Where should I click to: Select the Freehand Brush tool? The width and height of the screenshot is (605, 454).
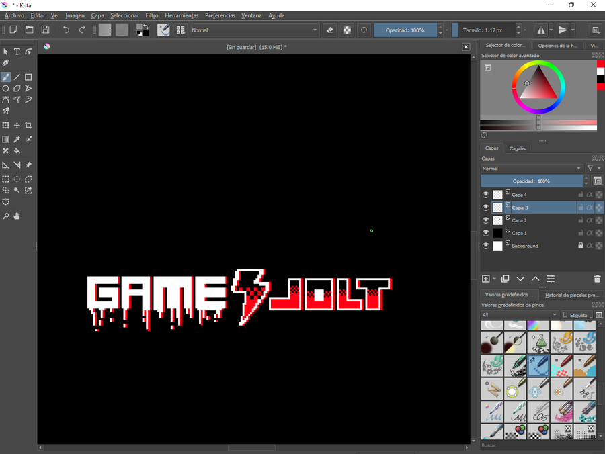click(x=6, y=77)
